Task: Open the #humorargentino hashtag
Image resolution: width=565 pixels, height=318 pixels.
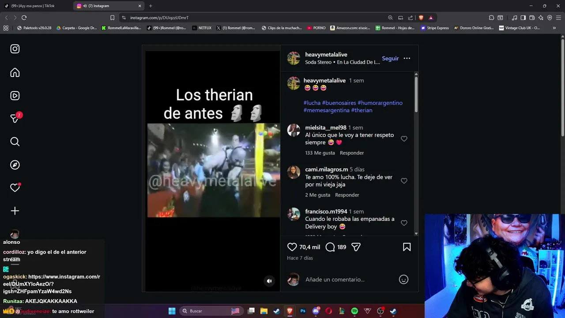Action: pyautogui.click(x=380, y=103)
